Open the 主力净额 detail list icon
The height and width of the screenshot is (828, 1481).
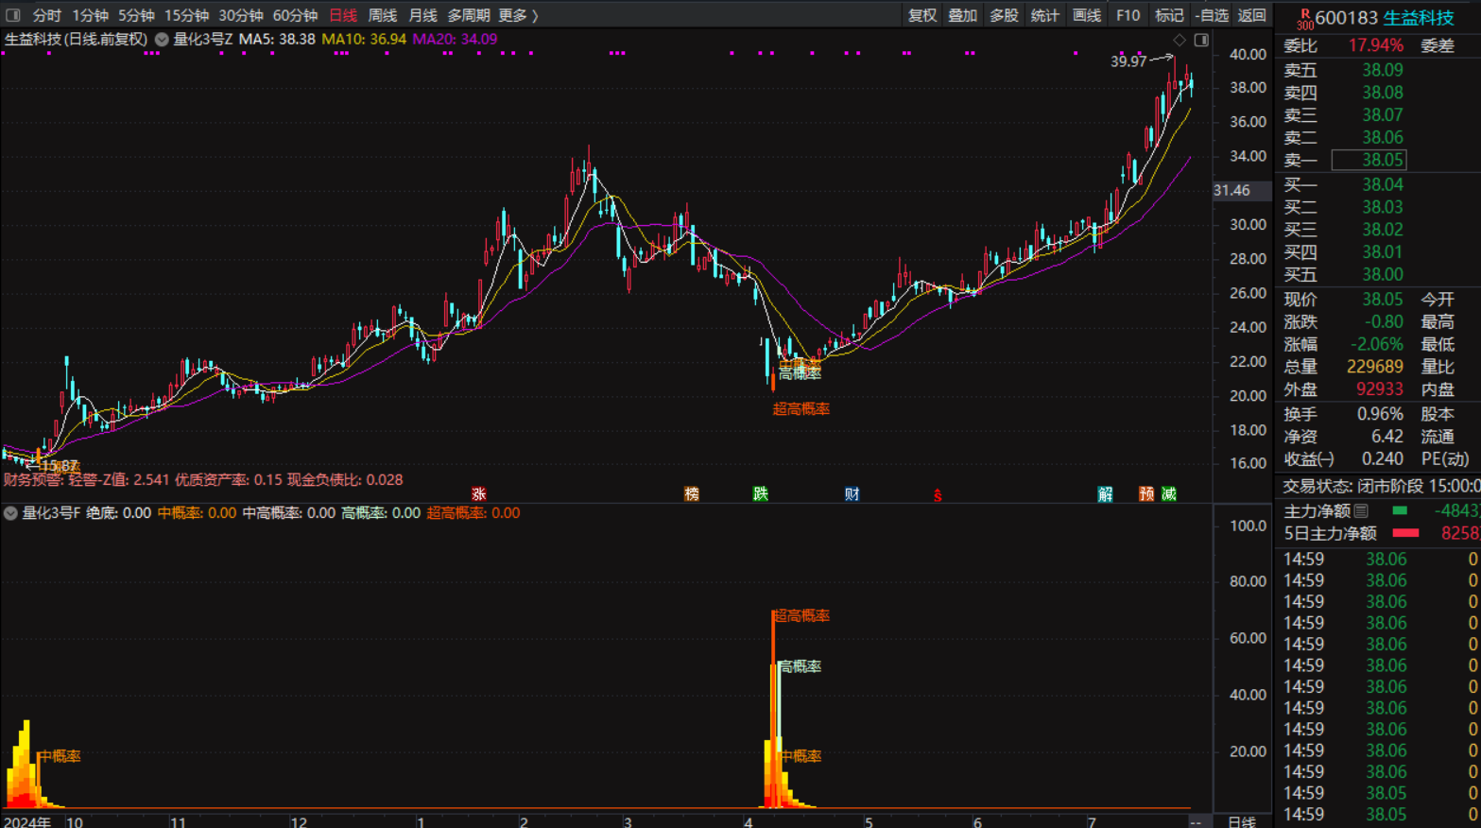click(x=1361, y=511)
